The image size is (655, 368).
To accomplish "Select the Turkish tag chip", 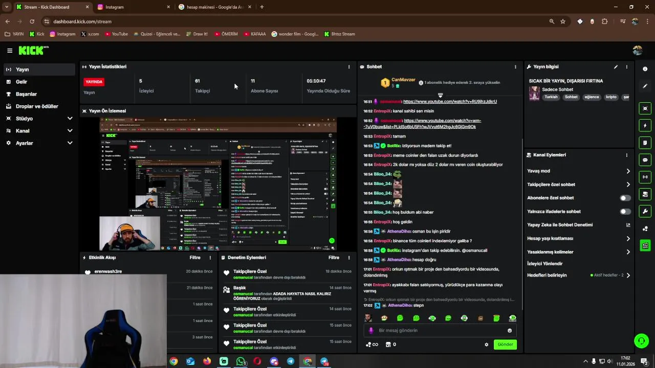I will [551, 97].
